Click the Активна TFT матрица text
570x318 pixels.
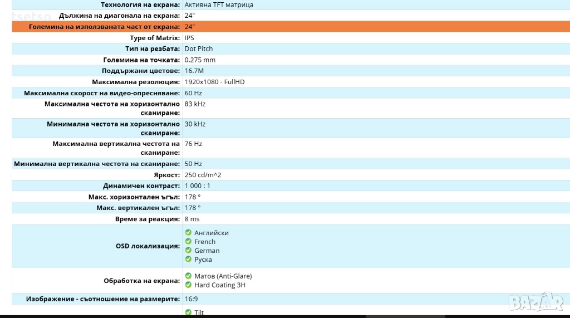point(219,4)
